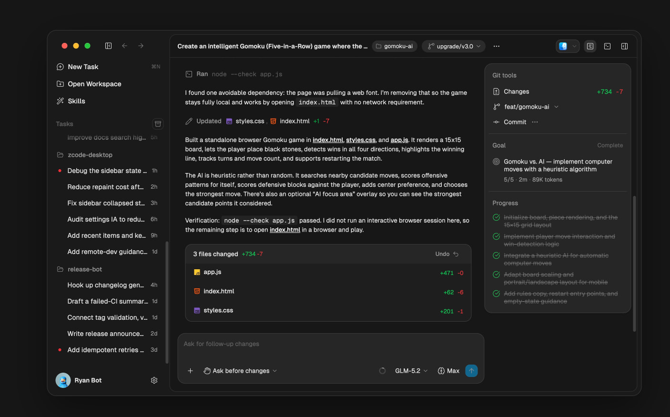The image size is (670, 417).
Task: Toggle Initialize board progress checkmark
Action: pos(496,217)
